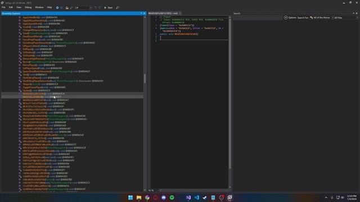Close the Assembly Explorer panel
The width and height of the screenshot is (360, 202).
click(145, 13)
